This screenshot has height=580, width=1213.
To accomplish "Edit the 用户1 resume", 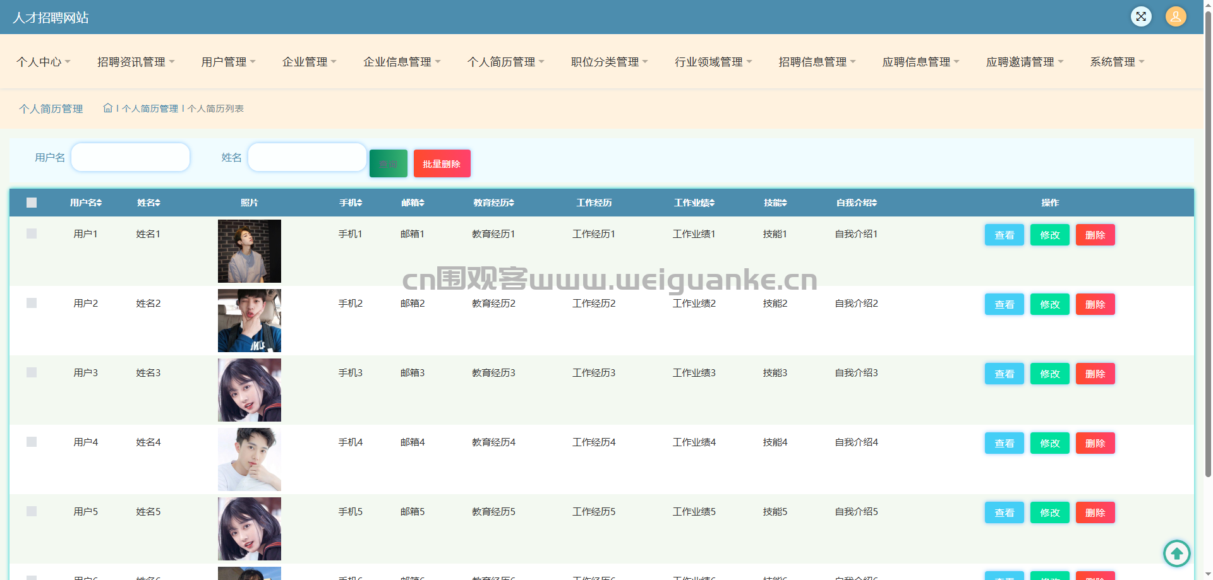I will [1050, 235].
